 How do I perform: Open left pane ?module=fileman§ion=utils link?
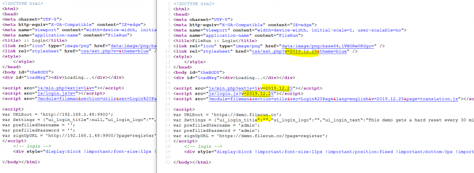[97, 99]
